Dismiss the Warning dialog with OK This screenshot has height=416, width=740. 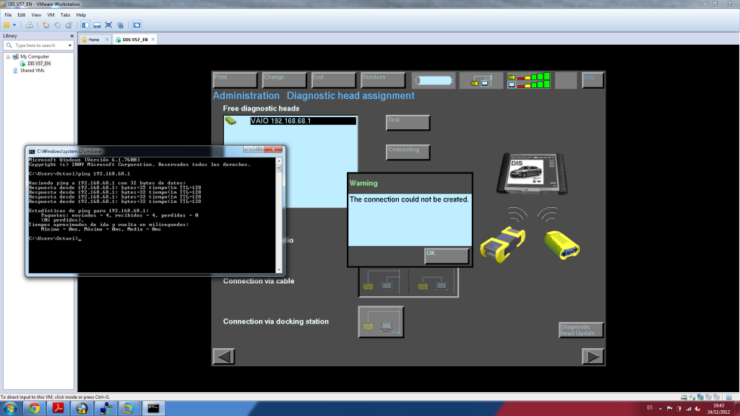click(x=447, y=256)
